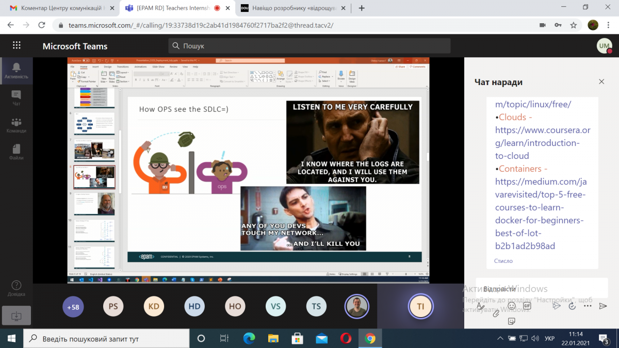Show the +58 more participants
This screenshot has height=348, width=619.
(x=74, y=306)
